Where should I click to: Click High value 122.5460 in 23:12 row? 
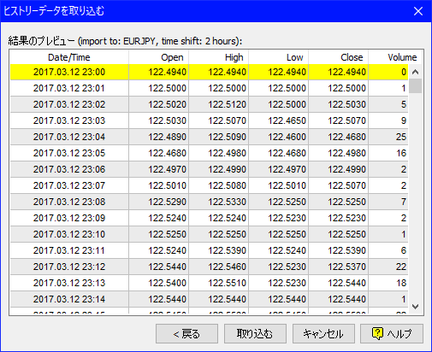[x=227, y=267]
